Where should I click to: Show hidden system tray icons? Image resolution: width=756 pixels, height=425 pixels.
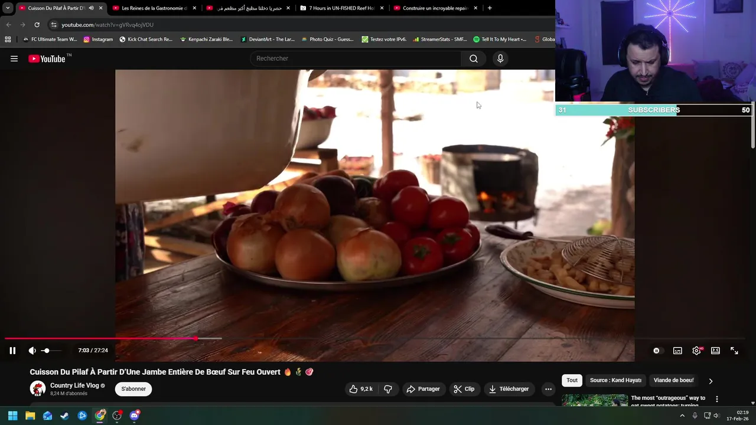[682, 416]
